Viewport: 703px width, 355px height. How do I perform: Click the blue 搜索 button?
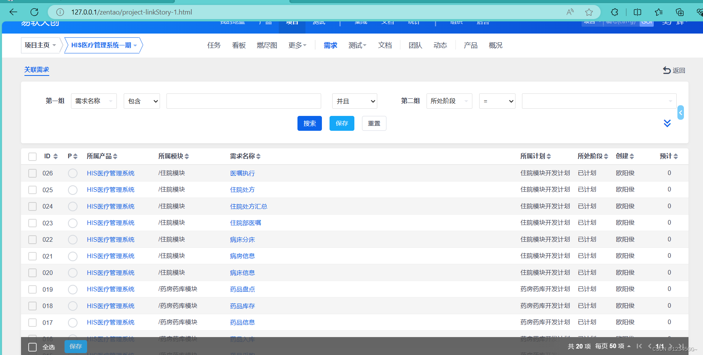point(310,123)
